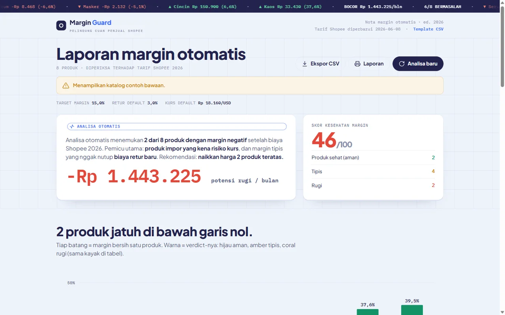Click the printer icon in Laporan button
Screen dimensions: 505x315
[x=357, y=64]
